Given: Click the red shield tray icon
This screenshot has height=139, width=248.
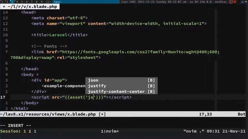Looking at the screenshot, I should 235,2.
